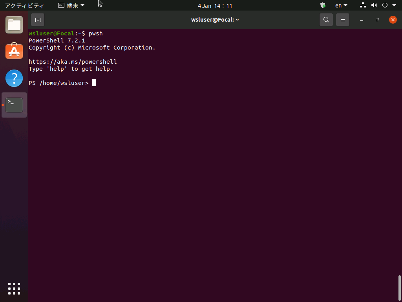402x302 pixels.
Task: Minimize the terminal window
Action: (x=362, y=20)
